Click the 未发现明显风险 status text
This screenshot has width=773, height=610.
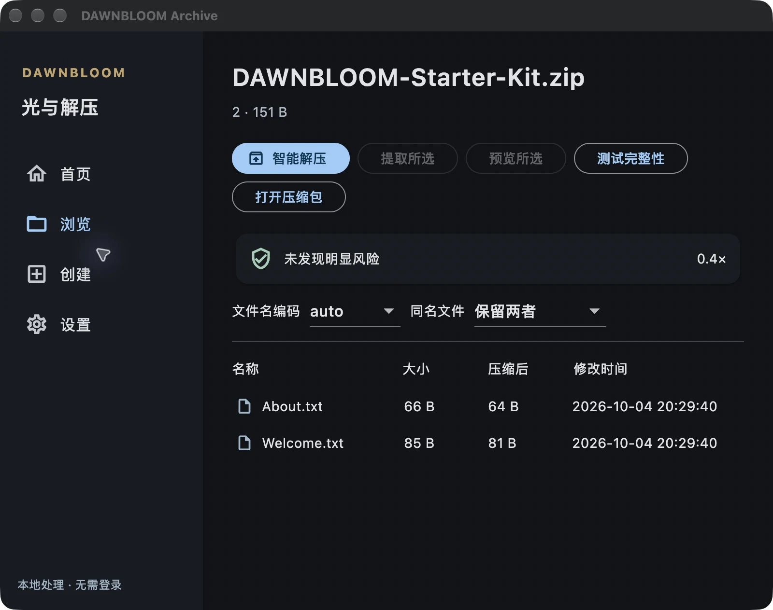coord(331,259)
